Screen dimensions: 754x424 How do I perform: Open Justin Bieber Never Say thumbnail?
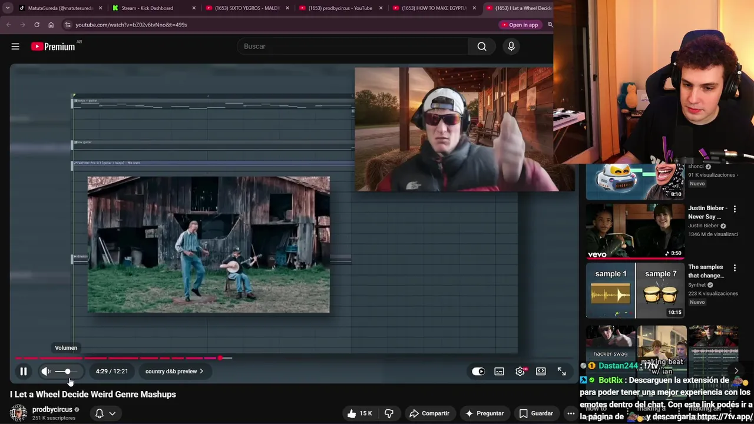[635, 231]
